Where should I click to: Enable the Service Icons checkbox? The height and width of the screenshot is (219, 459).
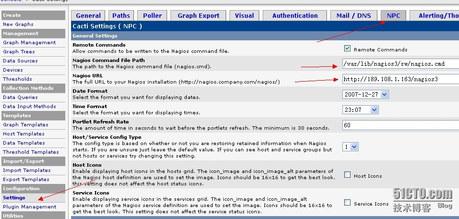[x=347, y=203]
